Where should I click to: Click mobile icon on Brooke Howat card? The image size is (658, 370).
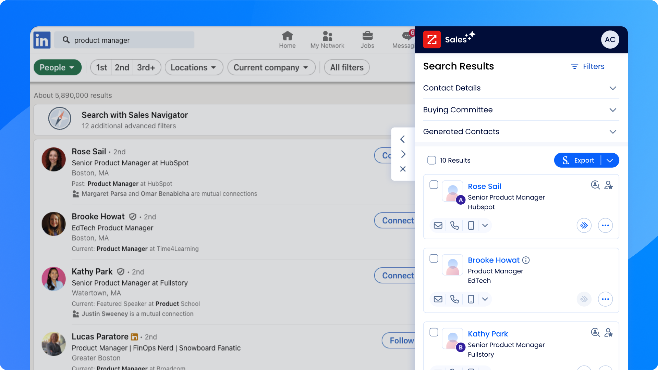tap(471, 299)
